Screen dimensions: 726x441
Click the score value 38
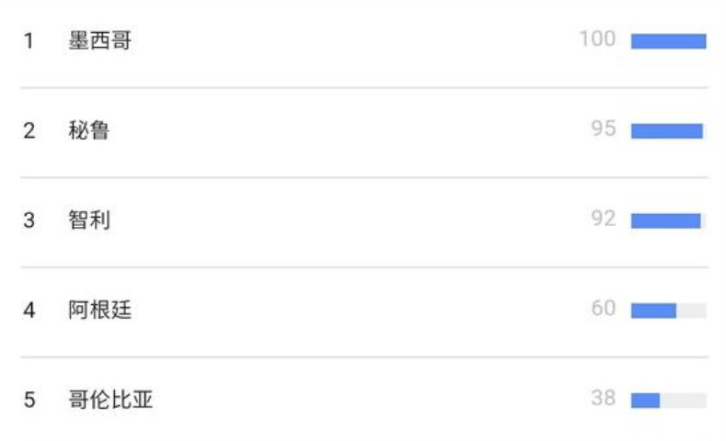point(604,398)
